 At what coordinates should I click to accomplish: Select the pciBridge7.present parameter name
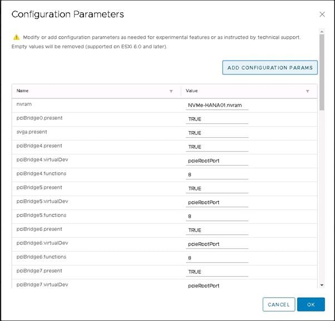point(40,270)
